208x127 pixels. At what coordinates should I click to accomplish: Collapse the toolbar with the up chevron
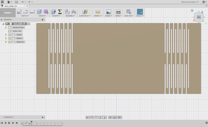(x=206, y=6)
